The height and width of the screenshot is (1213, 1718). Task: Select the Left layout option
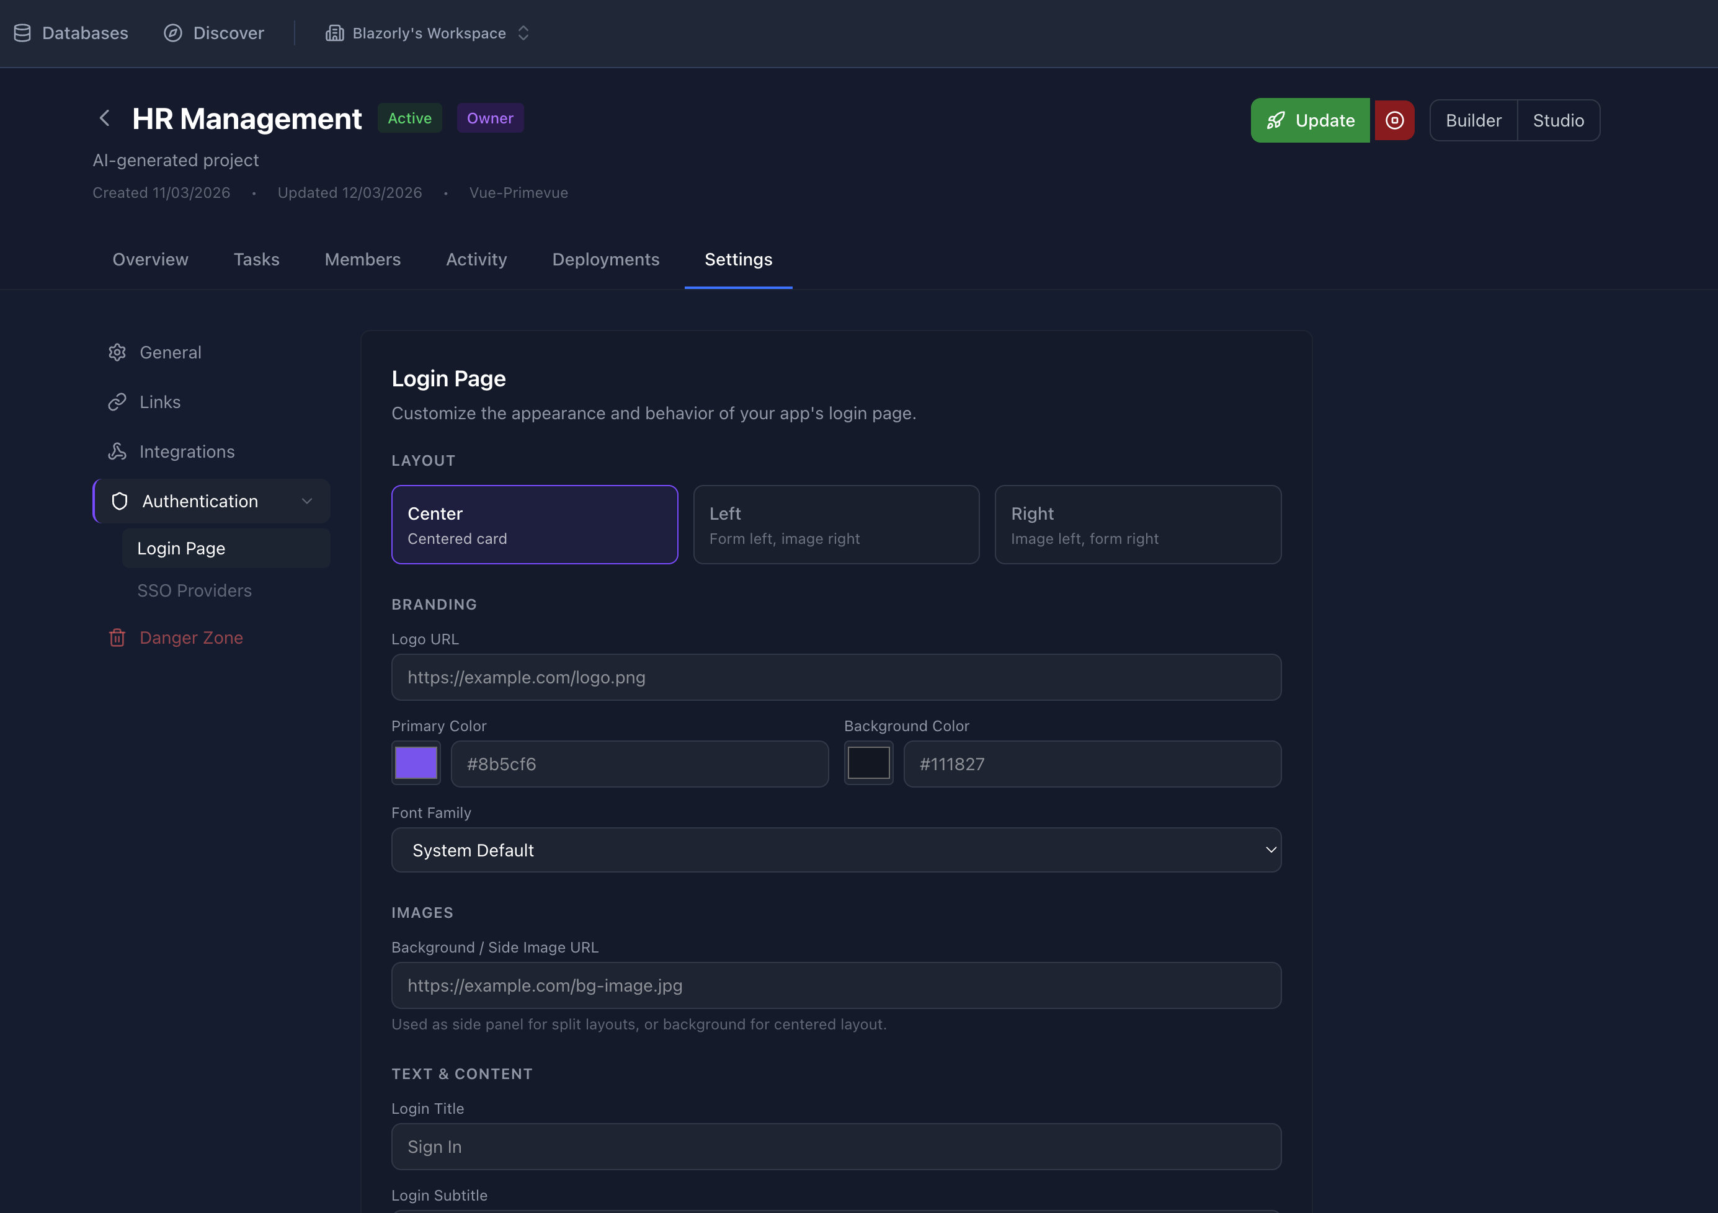(x=836, y=525)
